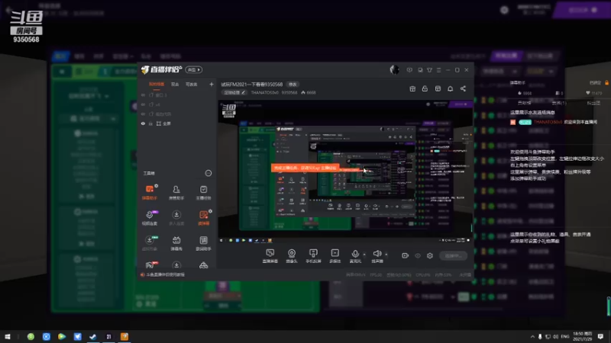Viewport: 611px width, 343px height.
Task: Open the 运营设置 pencil button under the title
Action: click(234, 92)
